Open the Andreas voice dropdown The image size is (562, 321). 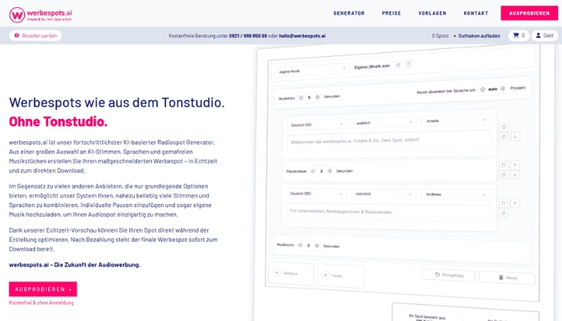[455, 194]
